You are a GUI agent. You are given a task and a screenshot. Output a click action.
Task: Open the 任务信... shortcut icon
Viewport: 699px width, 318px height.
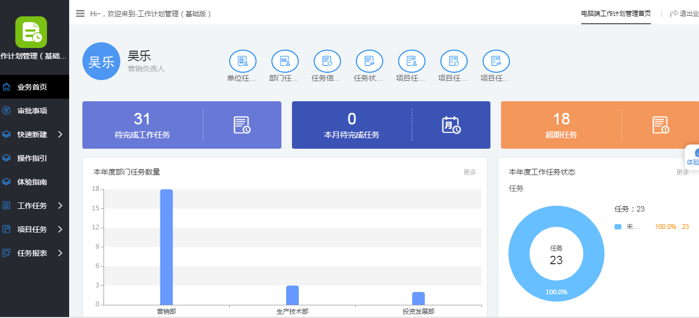coord(327,61)
